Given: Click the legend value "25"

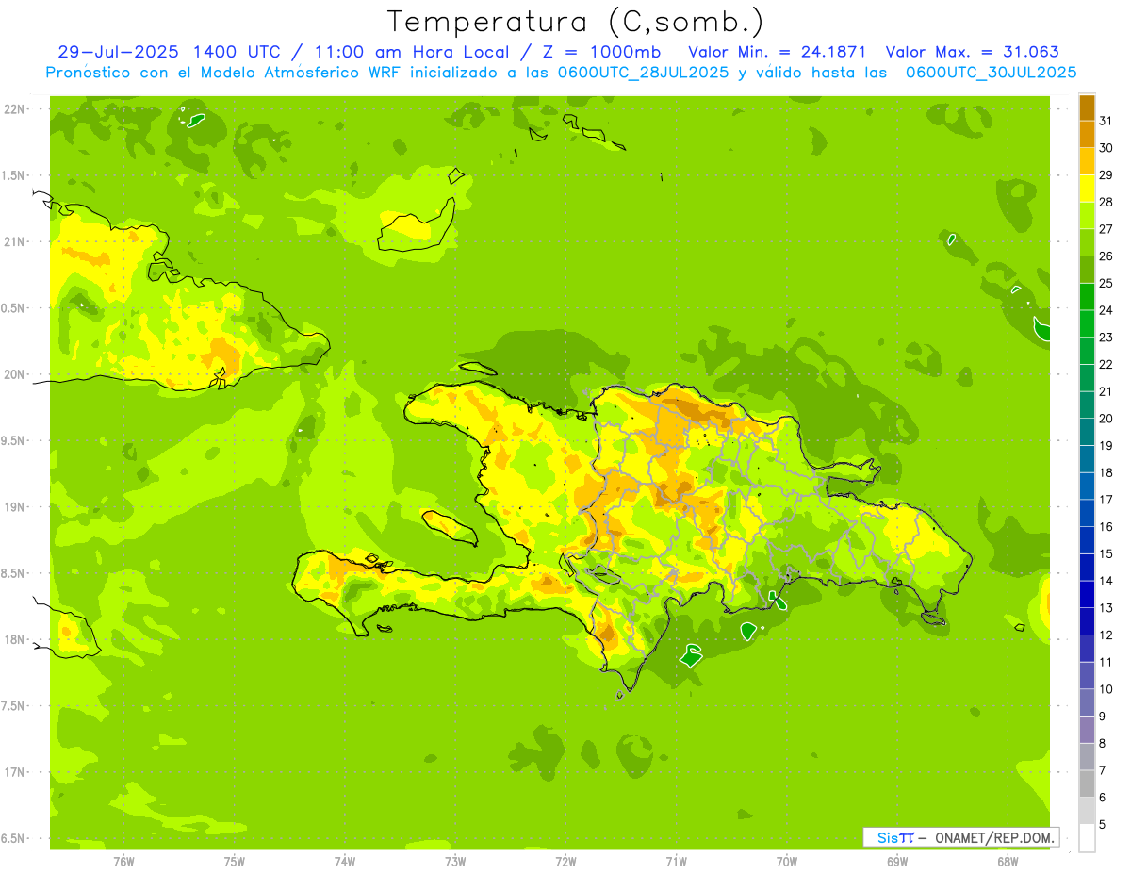Looking at the screenshot, I should click(1106, 283).
